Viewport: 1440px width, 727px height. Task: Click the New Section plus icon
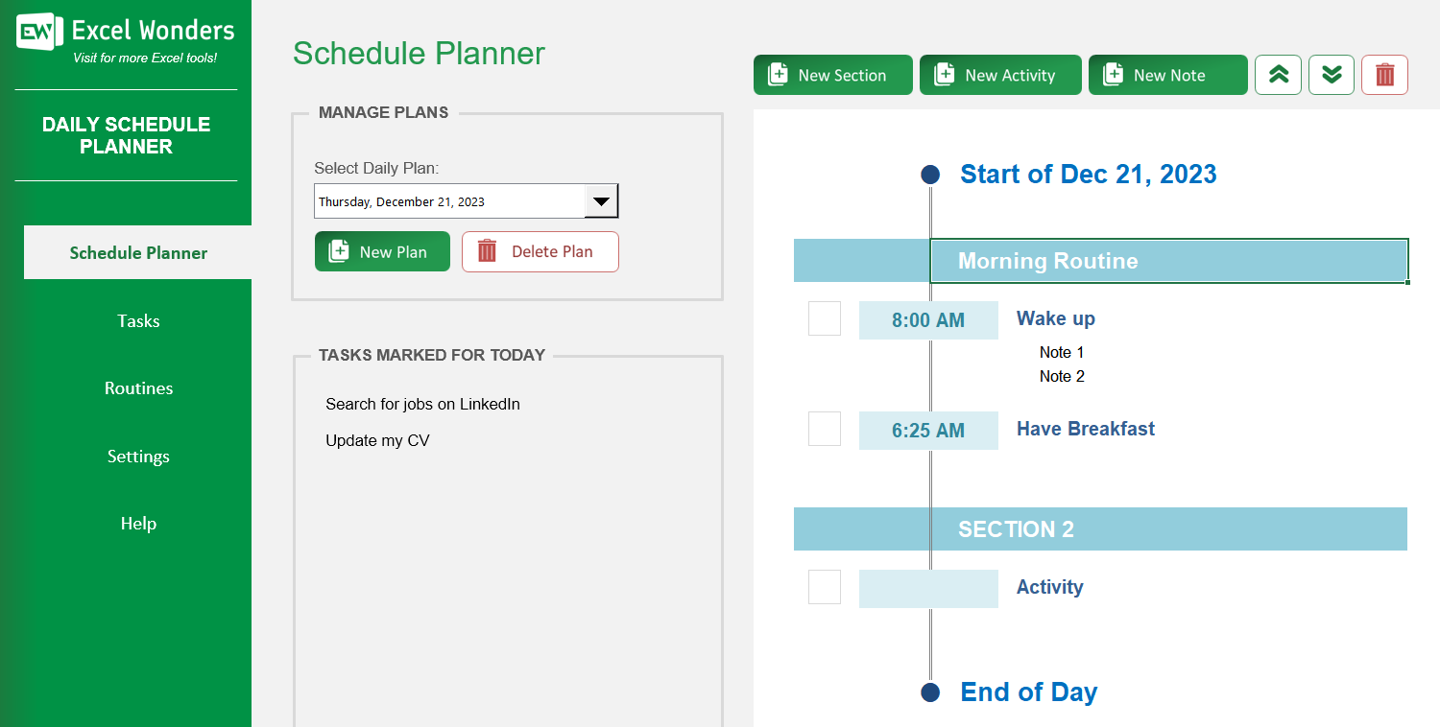779,74
